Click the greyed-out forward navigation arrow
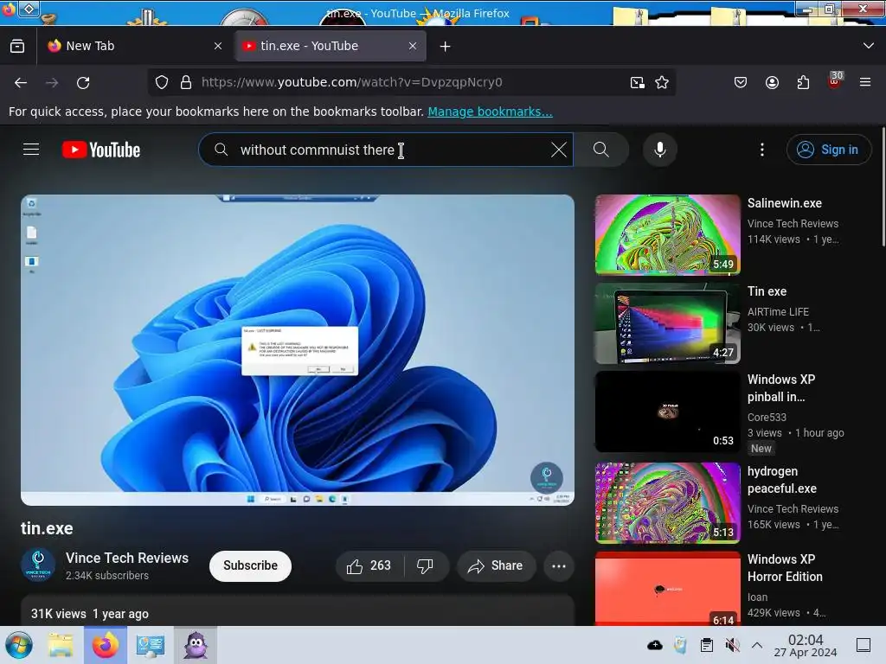 (x=52, y=82)
